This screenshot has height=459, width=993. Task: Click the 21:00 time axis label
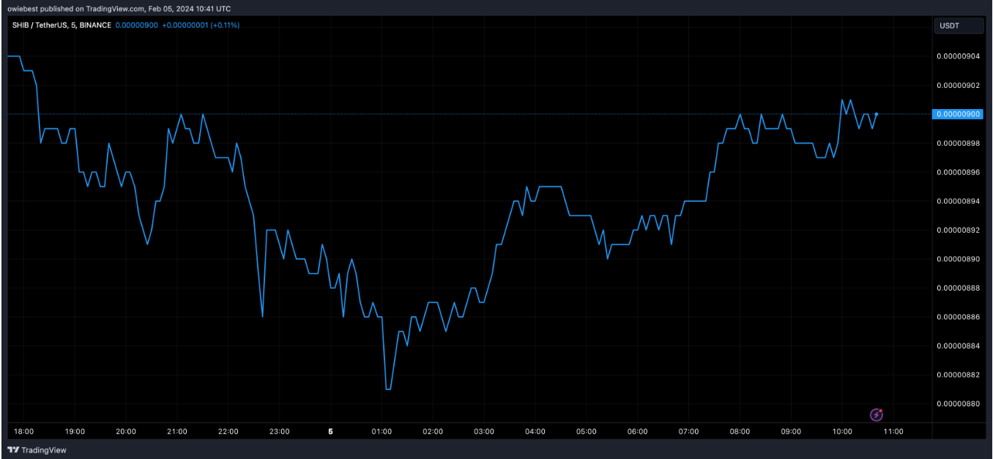pos(177,431)
